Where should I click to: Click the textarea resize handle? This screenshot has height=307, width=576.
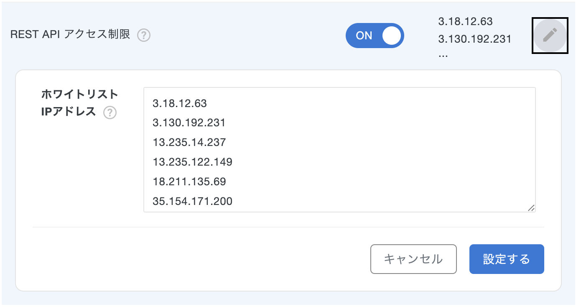coord(531,207)
